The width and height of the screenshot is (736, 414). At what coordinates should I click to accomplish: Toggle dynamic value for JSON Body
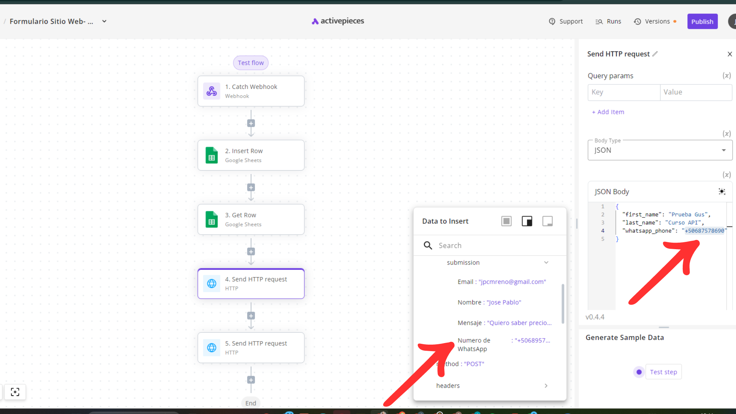pos(726,175)
